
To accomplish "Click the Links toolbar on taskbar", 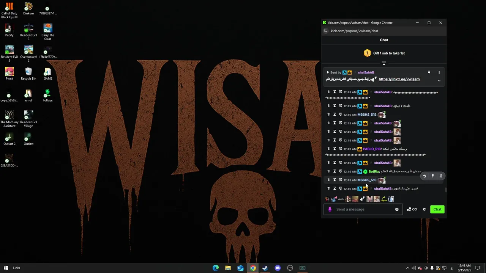I will click(17, 268).
